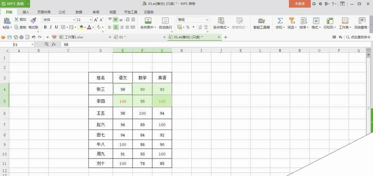Decrease font size with A- icon
This screenshot has height=176, width=373.
coord(101,20)
